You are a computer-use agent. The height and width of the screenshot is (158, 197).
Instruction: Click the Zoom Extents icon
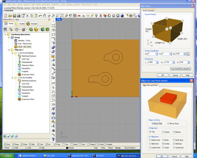[x=62, y=16]
